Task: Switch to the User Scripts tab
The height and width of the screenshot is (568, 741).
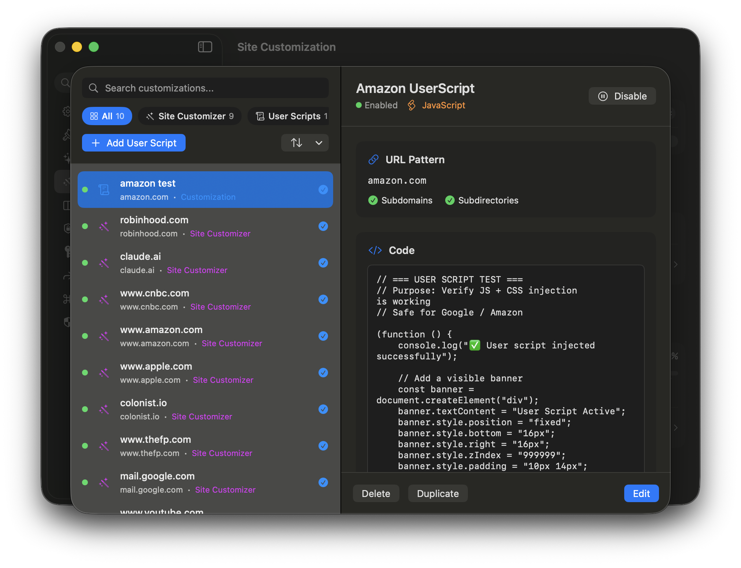Action: pos(288,116)
